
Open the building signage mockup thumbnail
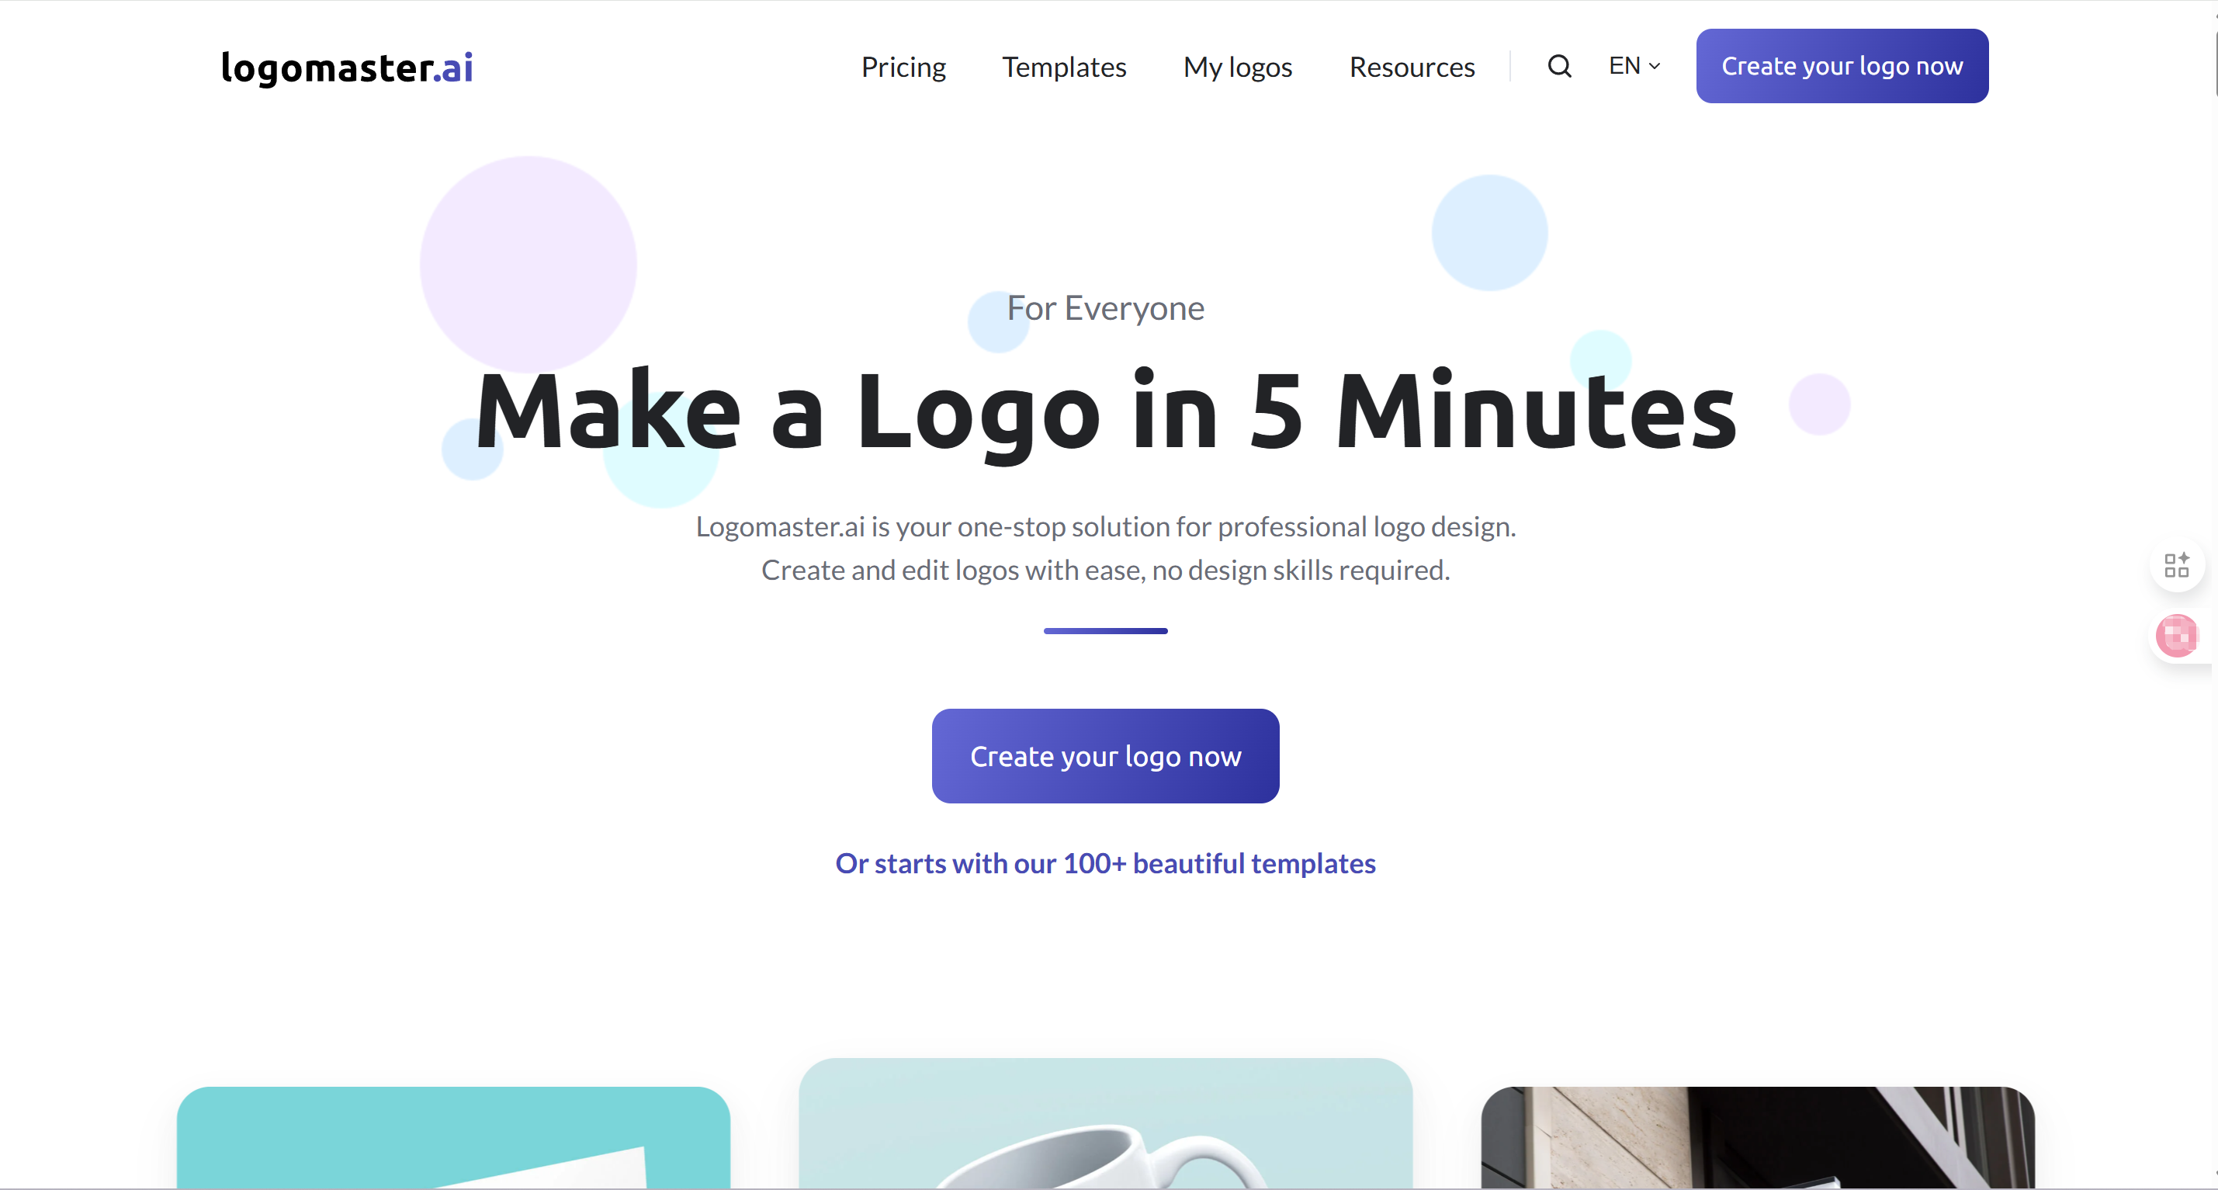[x=1757, y=1137]
